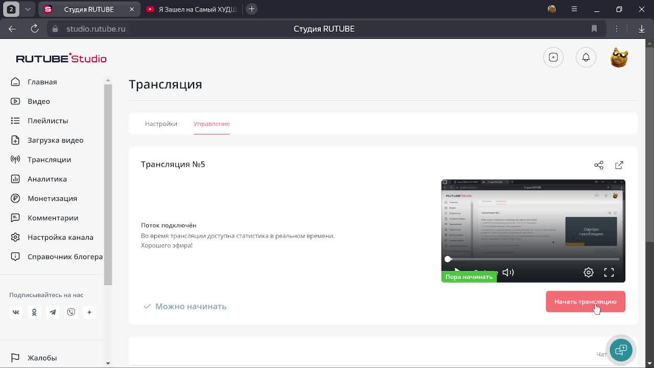Switch the preview player to fullscreen
Screen dimensions: 654x368
609,272
